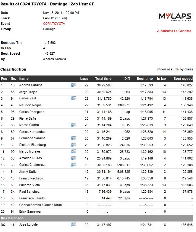Screen dimensions: 196x232
Task: Click the Diff column header
Action: 127,79
